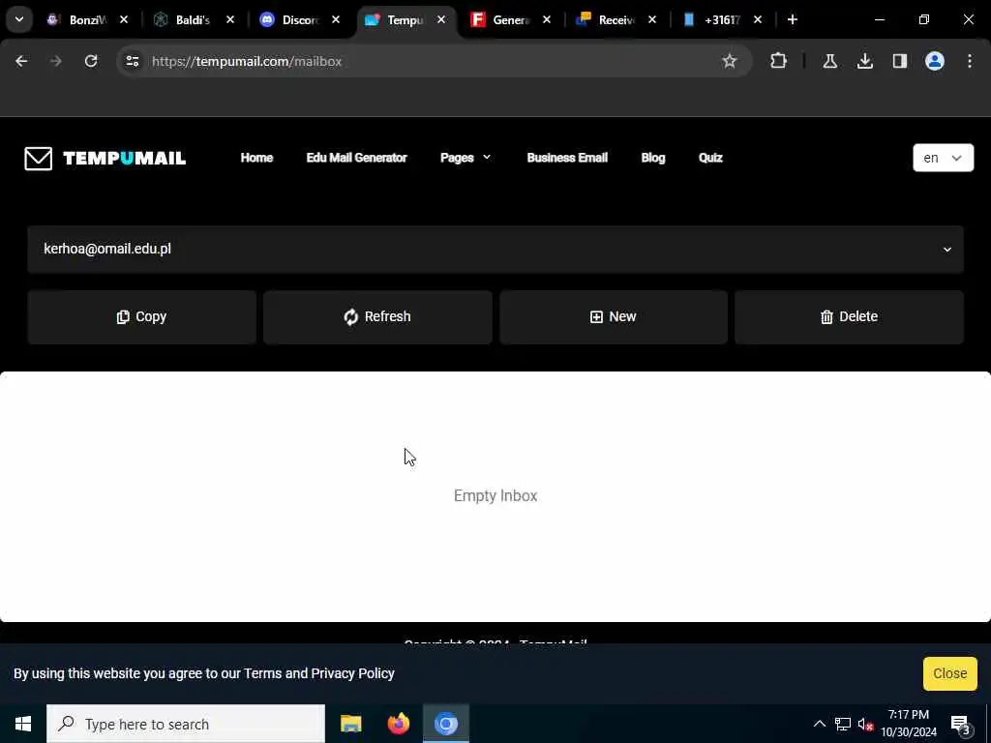The height and width of the screenshot is (743, 991).
Task: Open the Chrome taskbar icon
Action: click(x=445, y=724)
